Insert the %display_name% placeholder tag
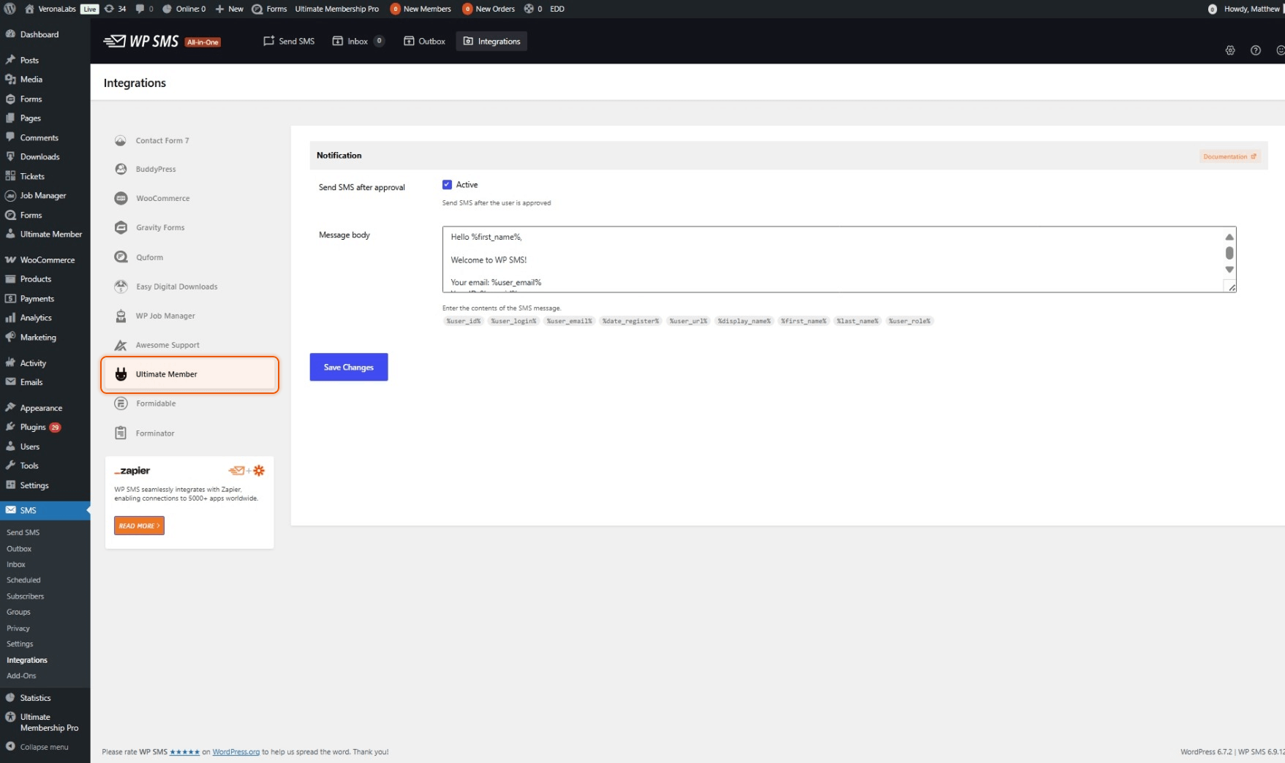Viewport: 1285px width, 763px height. (x=744, y=321)
